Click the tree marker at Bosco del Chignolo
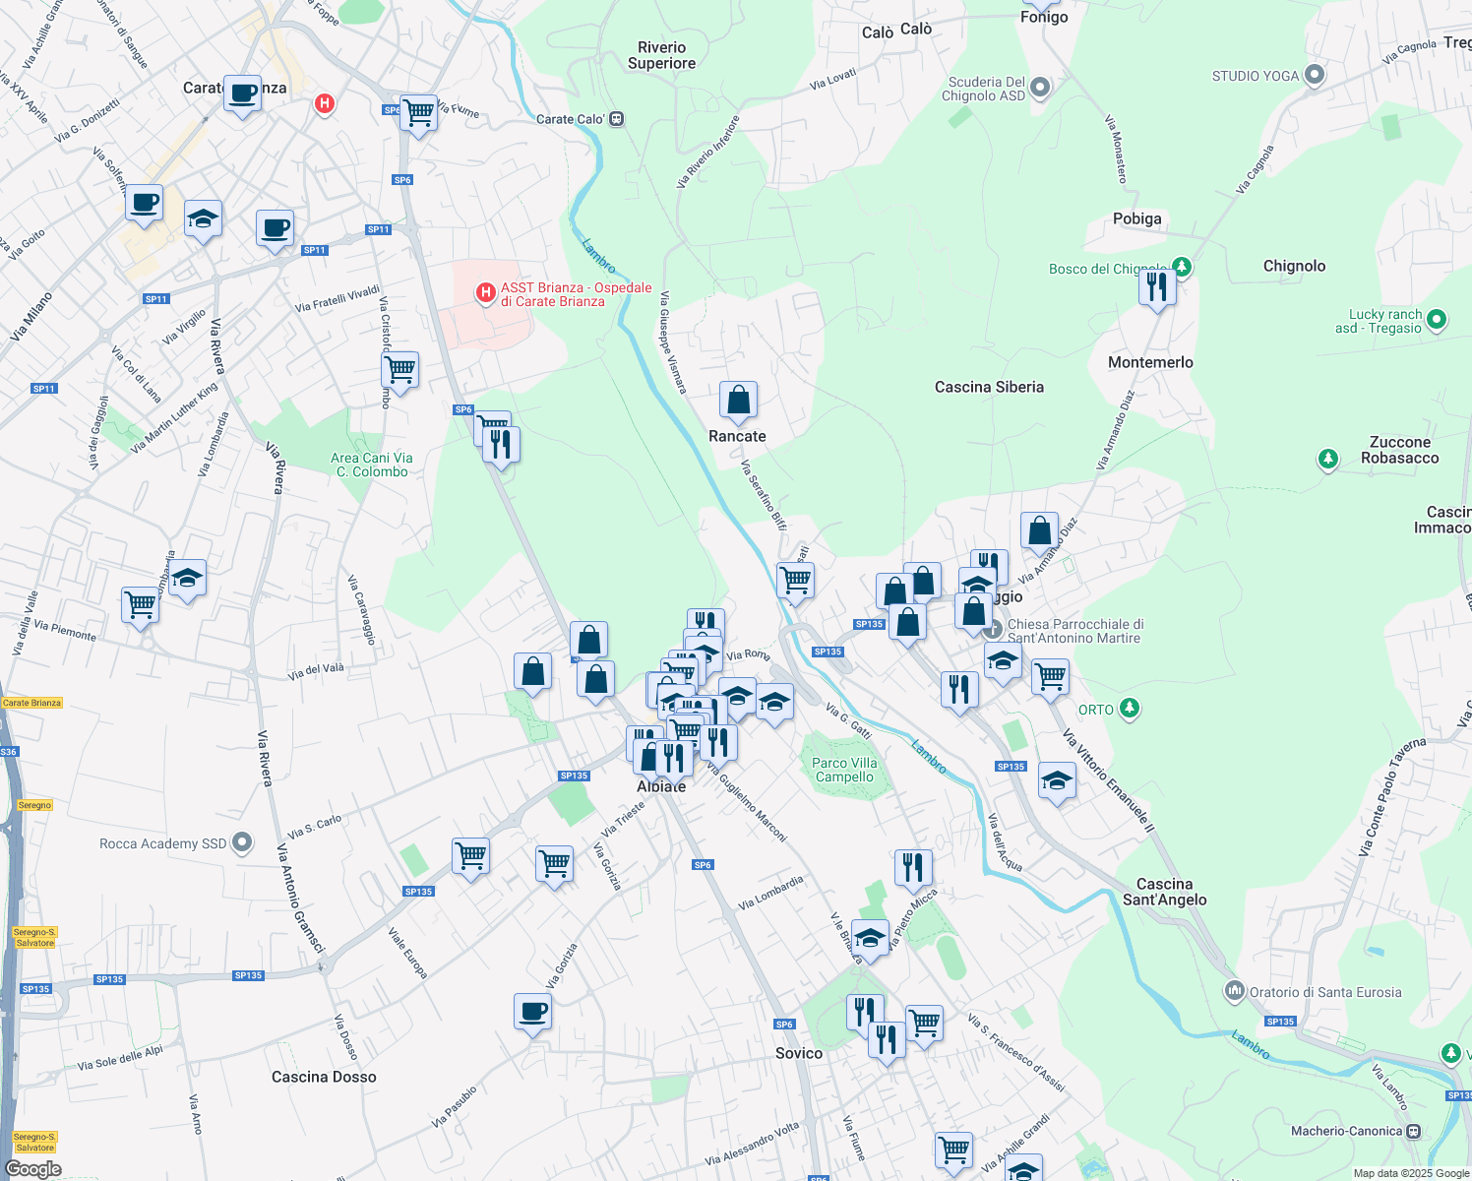This screenshot has height=1181, width=1472. coord(1180,266)
